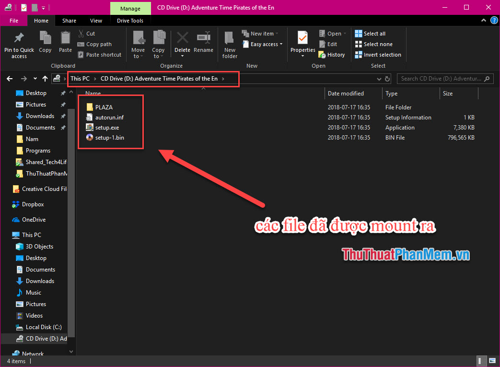Collapse the This PC tree node
This screenshot has height=367, width=500.
point(8,235)
